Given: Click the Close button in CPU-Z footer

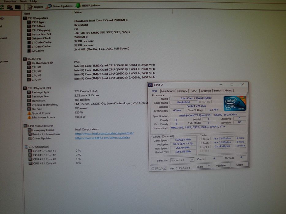Looking at the screenshot, I should coord(239,165).
